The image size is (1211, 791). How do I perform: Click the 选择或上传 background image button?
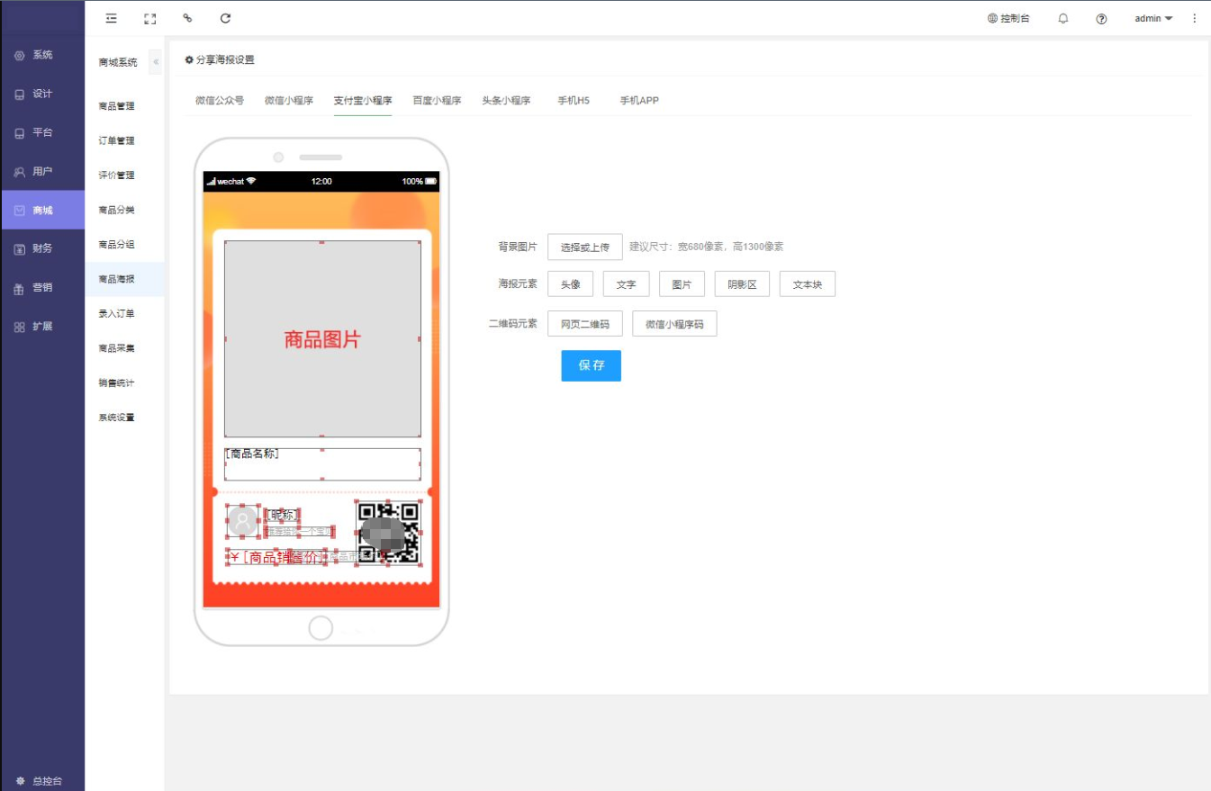[x=584, y=247]
